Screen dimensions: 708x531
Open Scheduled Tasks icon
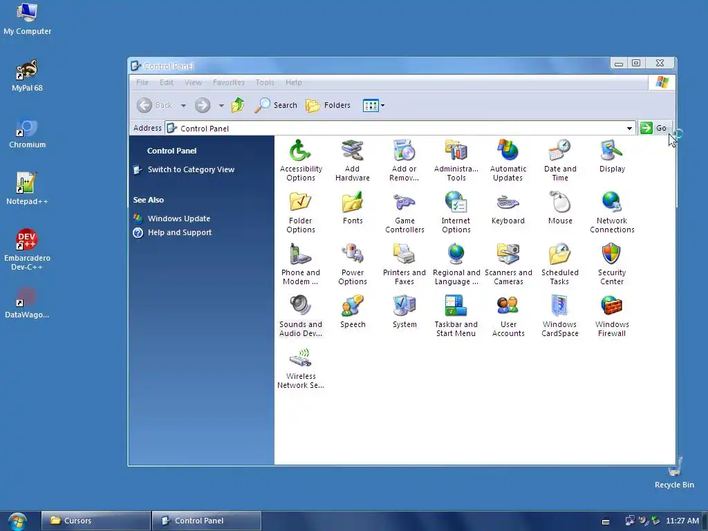pos(560,264)
